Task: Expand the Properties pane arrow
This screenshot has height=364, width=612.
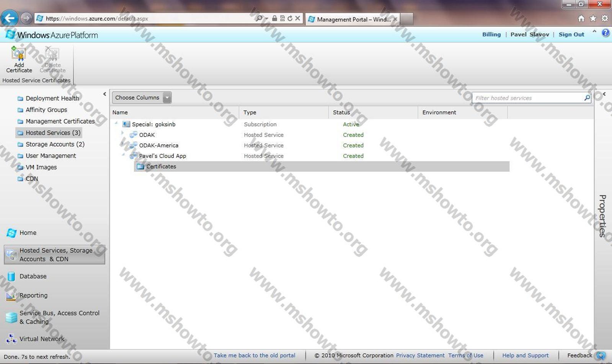Action: (x=604, y=94)
